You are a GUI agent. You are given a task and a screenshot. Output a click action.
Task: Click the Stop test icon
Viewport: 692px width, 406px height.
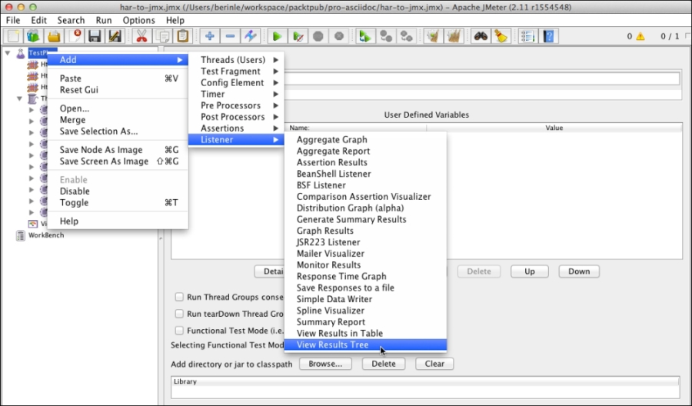tap(318, 36)
